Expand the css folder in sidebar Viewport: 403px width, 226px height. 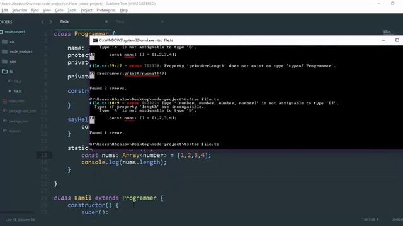(12, 41)
